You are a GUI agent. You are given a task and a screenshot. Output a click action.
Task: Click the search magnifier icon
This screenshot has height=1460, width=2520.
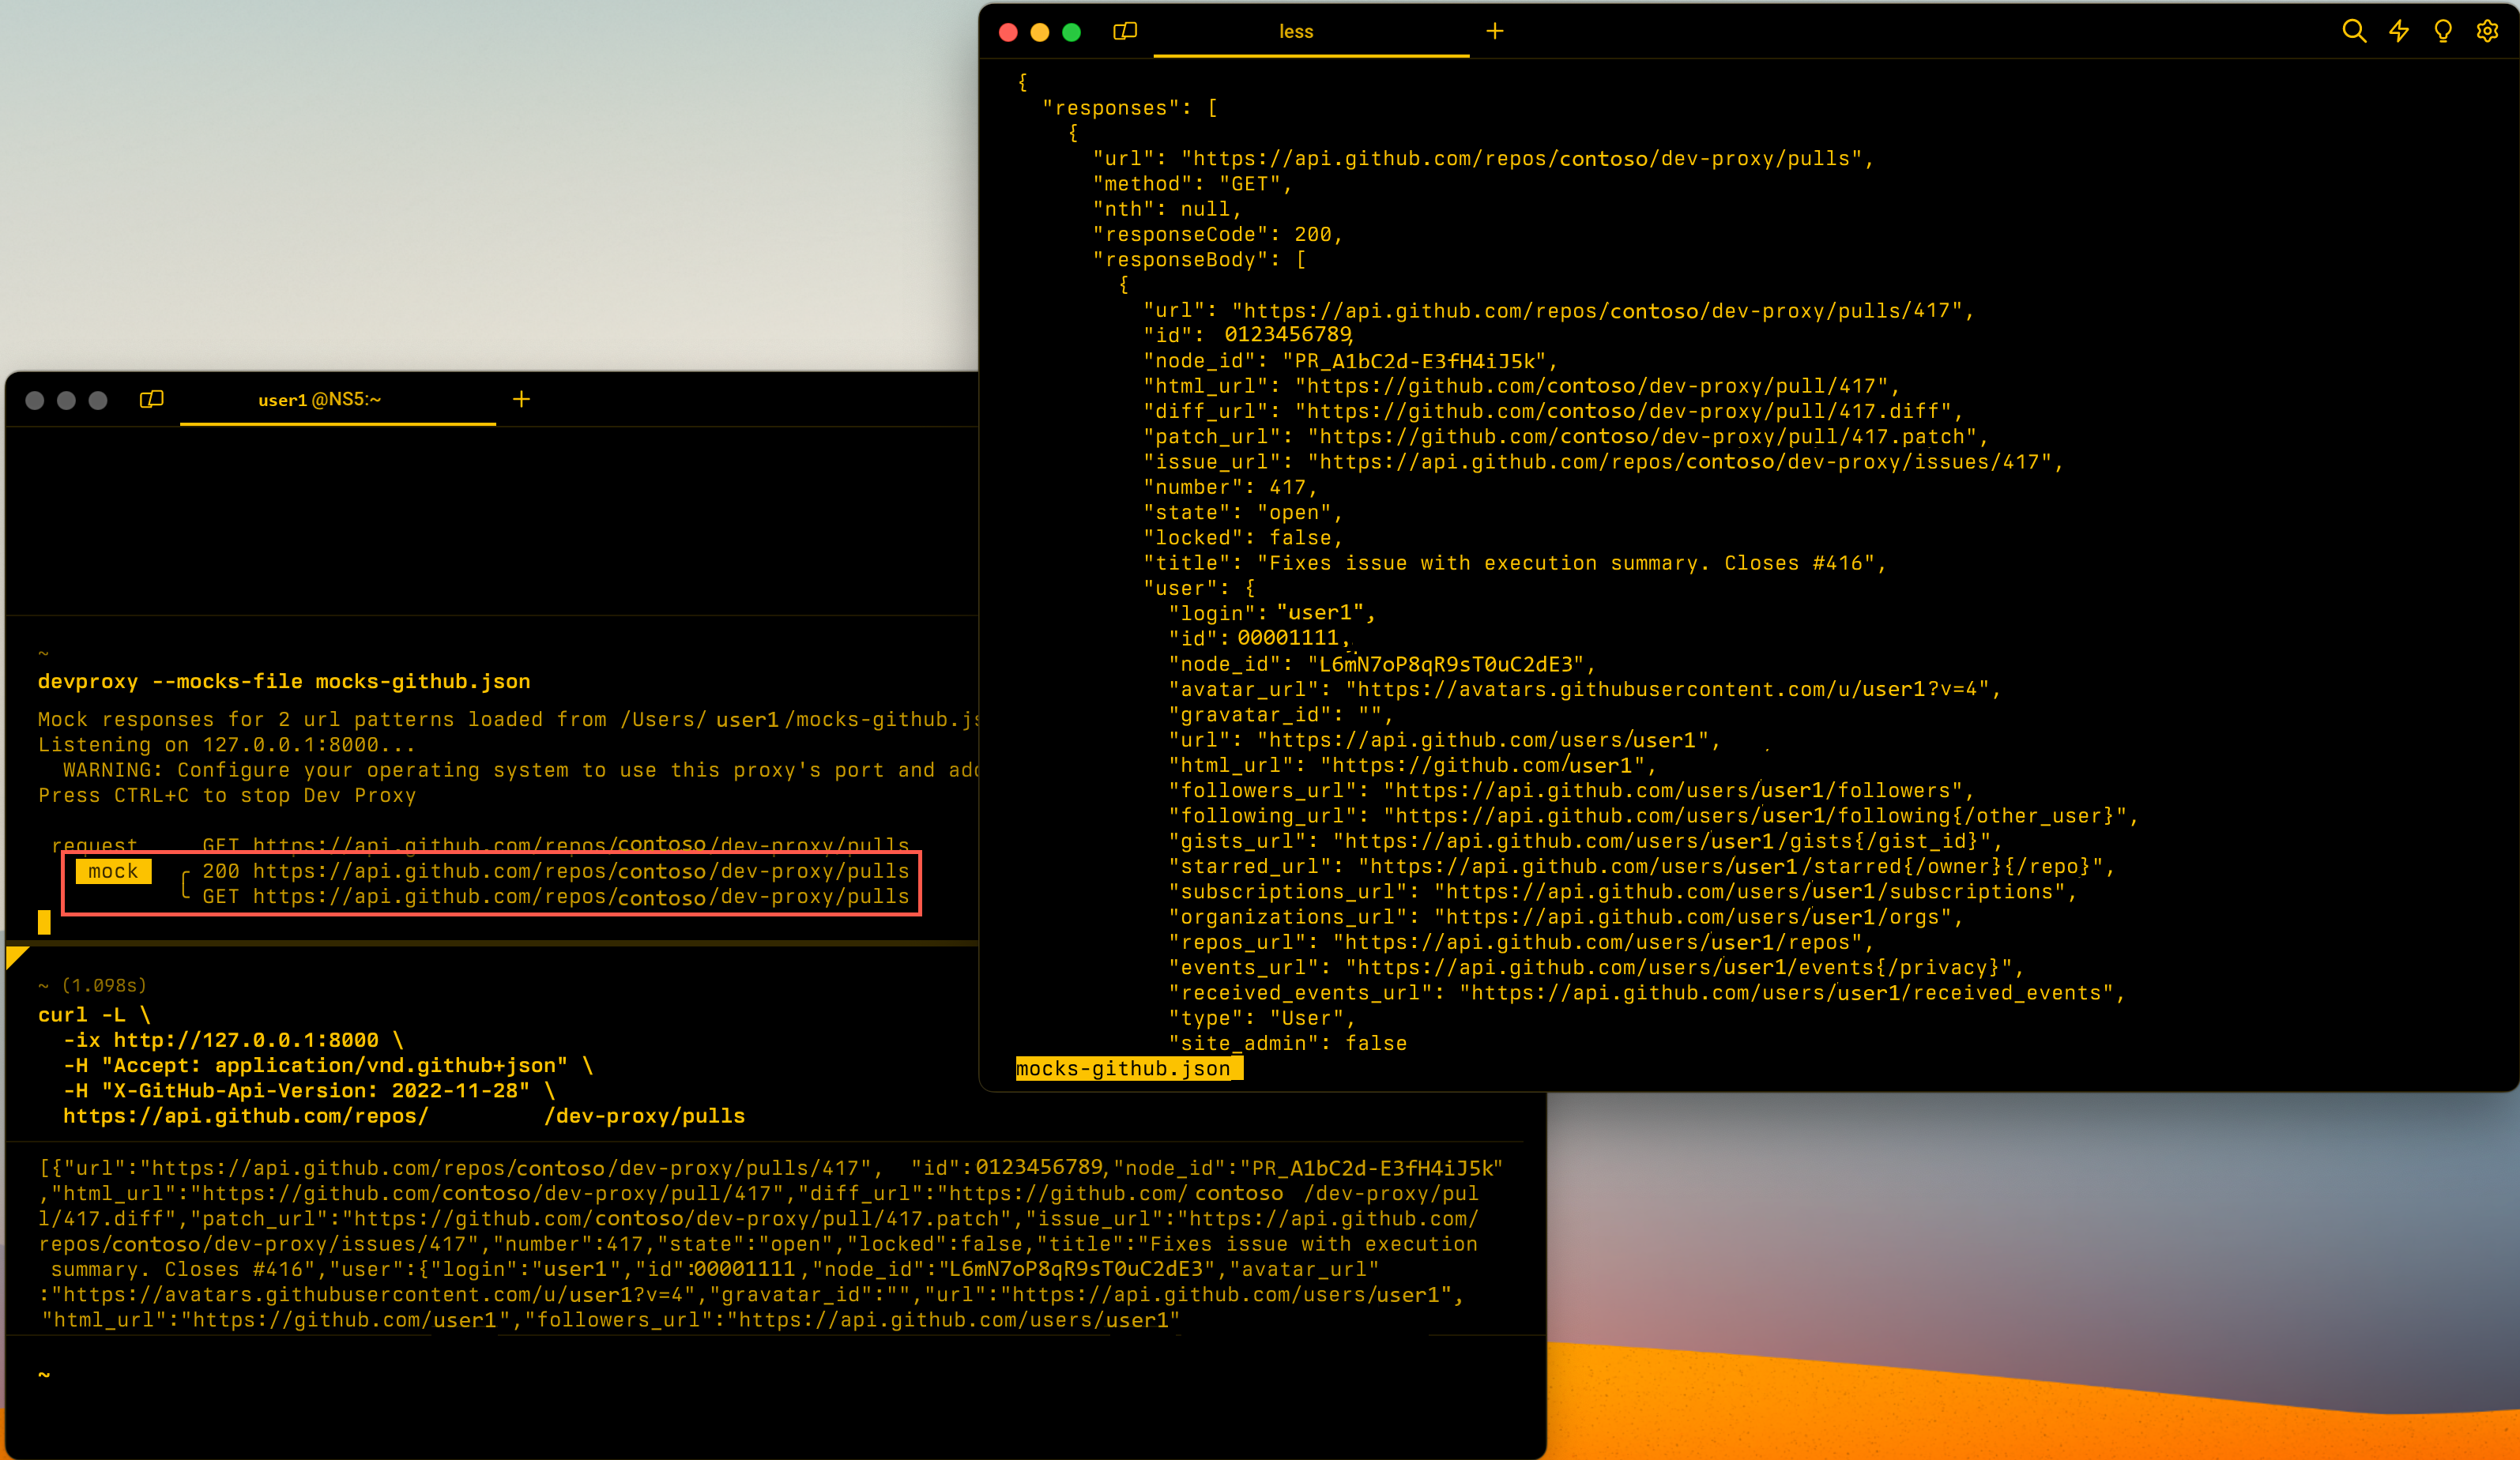coord(2353,31)
